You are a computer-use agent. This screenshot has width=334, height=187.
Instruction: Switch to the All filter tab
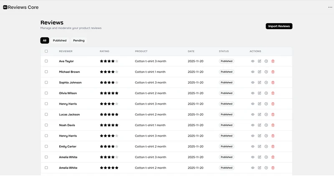point(45,40)
